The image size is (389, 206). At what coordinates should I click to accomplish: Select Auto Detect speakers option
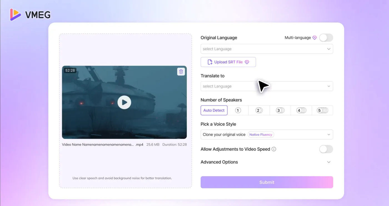(214, 110)
